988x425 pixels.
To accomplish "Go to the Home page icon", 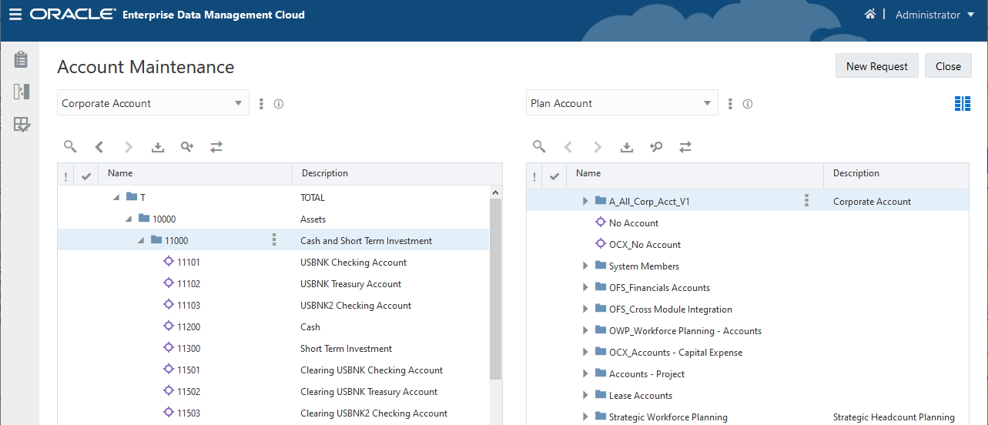I will pos(870,15).
